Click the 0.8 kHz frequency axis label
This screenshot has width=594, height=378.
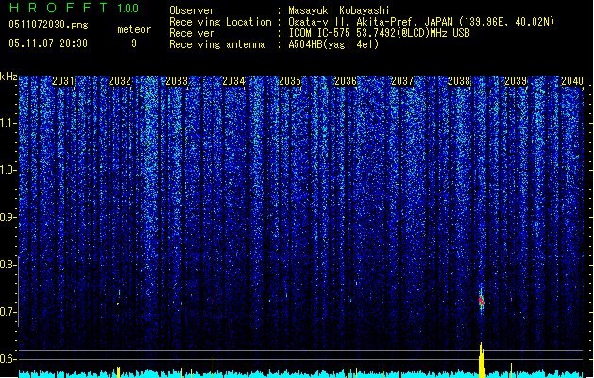coord(8,265)
